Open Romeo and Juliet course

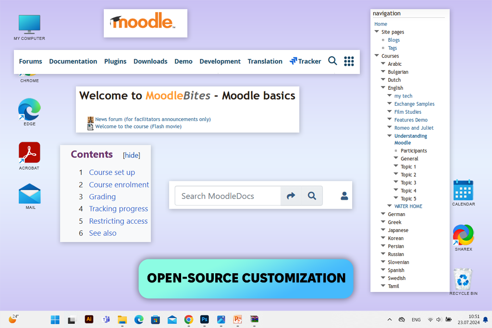(x=414, y=128)
